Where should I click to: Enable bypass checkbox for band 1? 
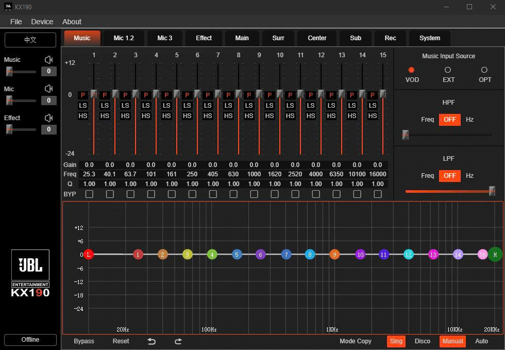point(89,194)
